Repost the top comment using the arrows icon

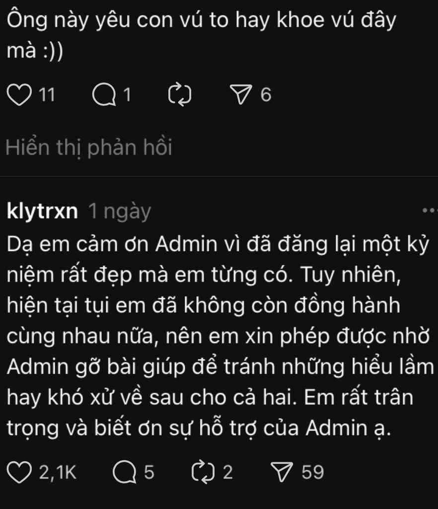click(x=180, y=94)
